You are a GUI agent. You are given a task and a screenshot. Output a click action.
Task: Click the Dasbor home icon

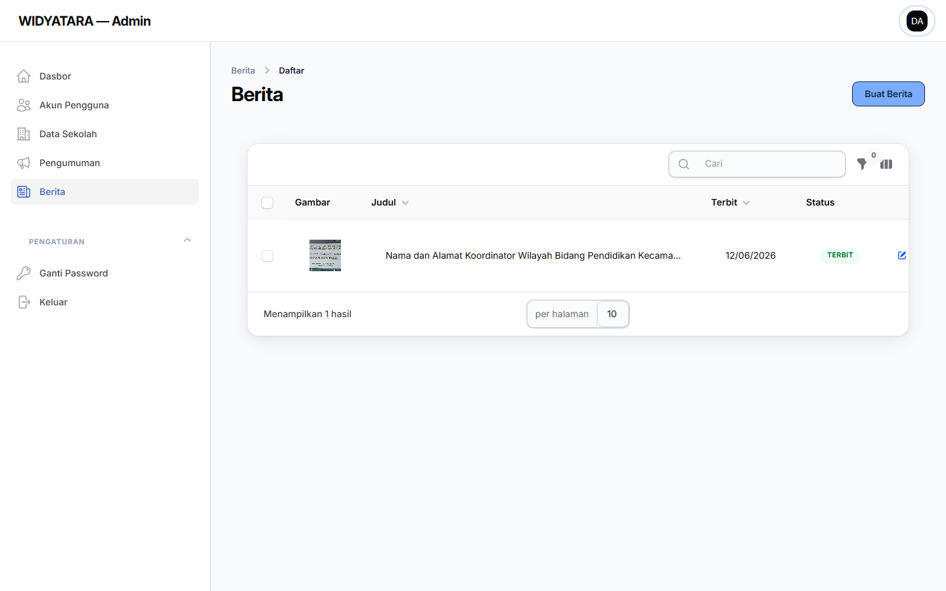tap(24, 76)
